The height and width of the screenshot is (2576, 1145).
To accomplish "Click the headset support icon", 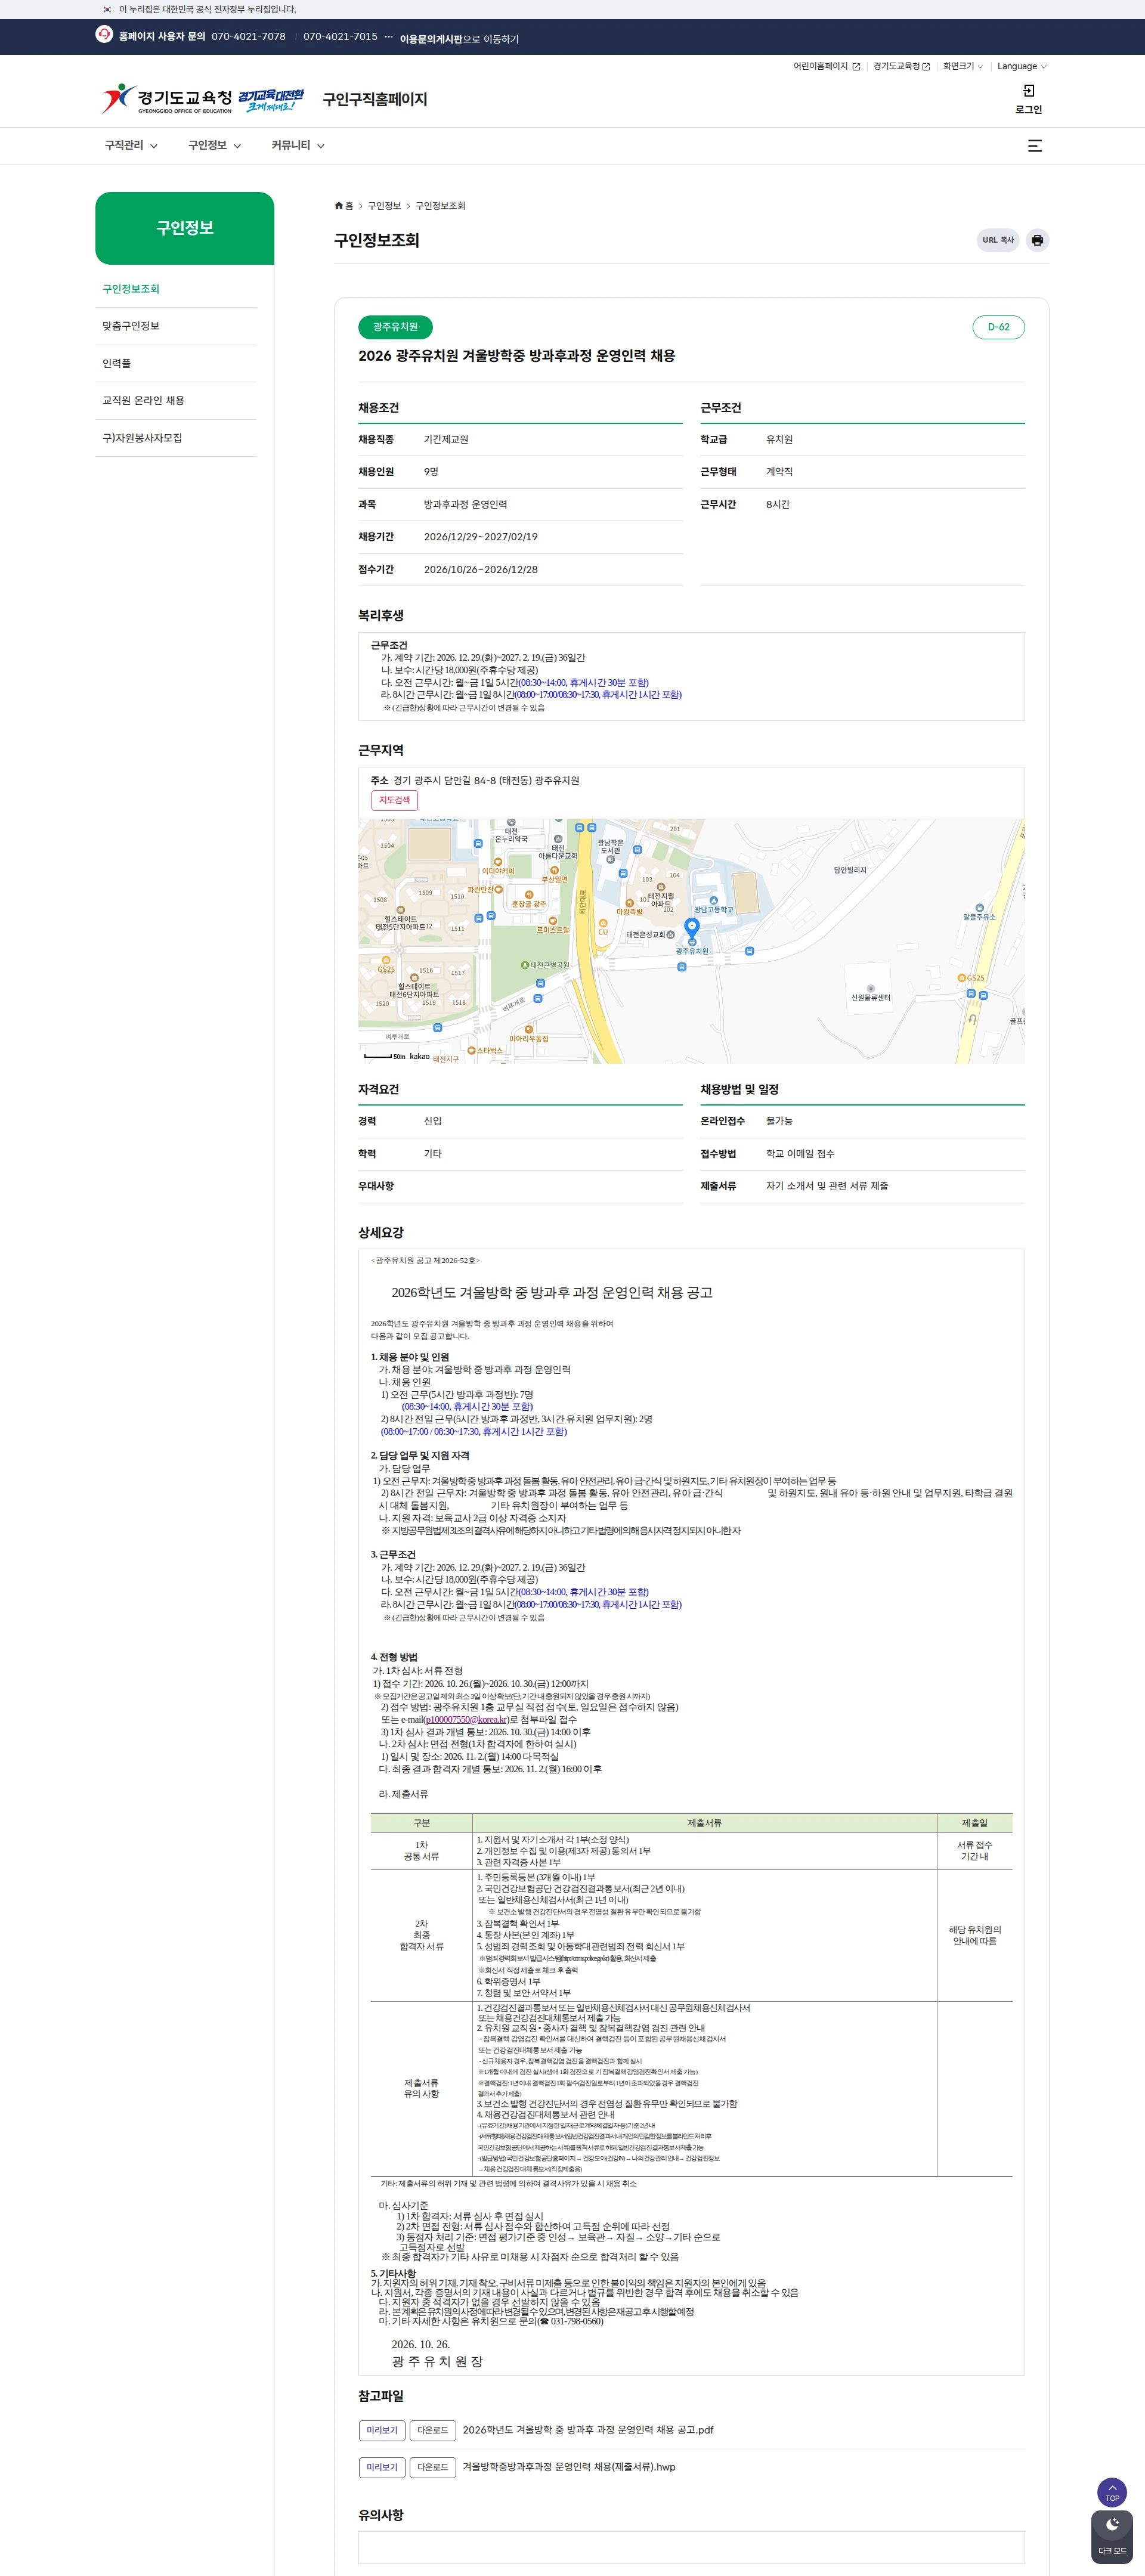I will coord(104,35).
